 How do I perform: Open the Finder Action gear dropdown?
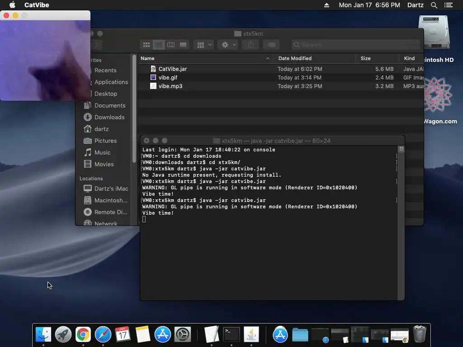[x=228, y=45]
